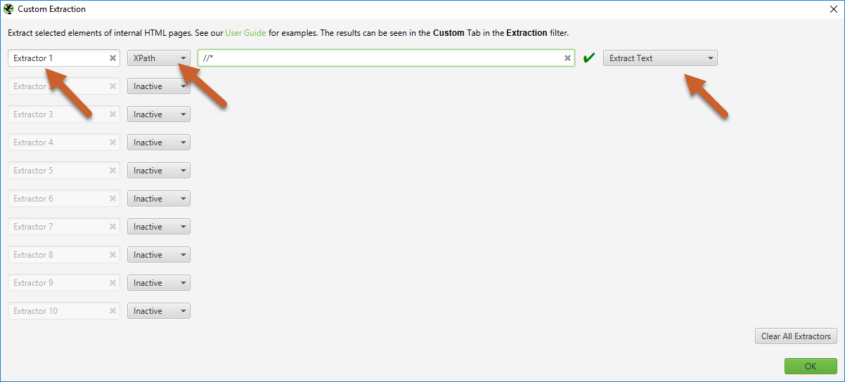Click the clear icon for Extractor 10

point(112,311)
